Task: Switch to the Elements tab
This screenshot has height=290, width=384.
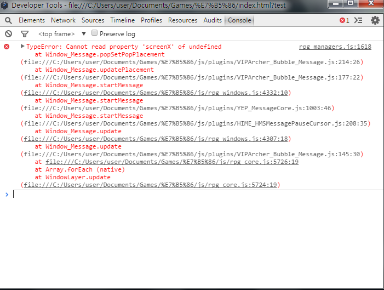Action: pyautogui.click(x=32, y=20)
